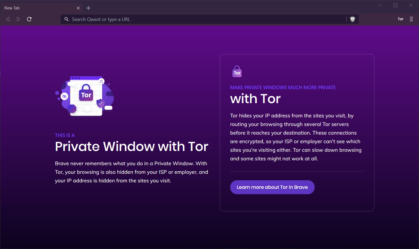Maximize the browser window
Image resolution: width=419 pixels, height=249 pixels.
(x=395, y=5)
